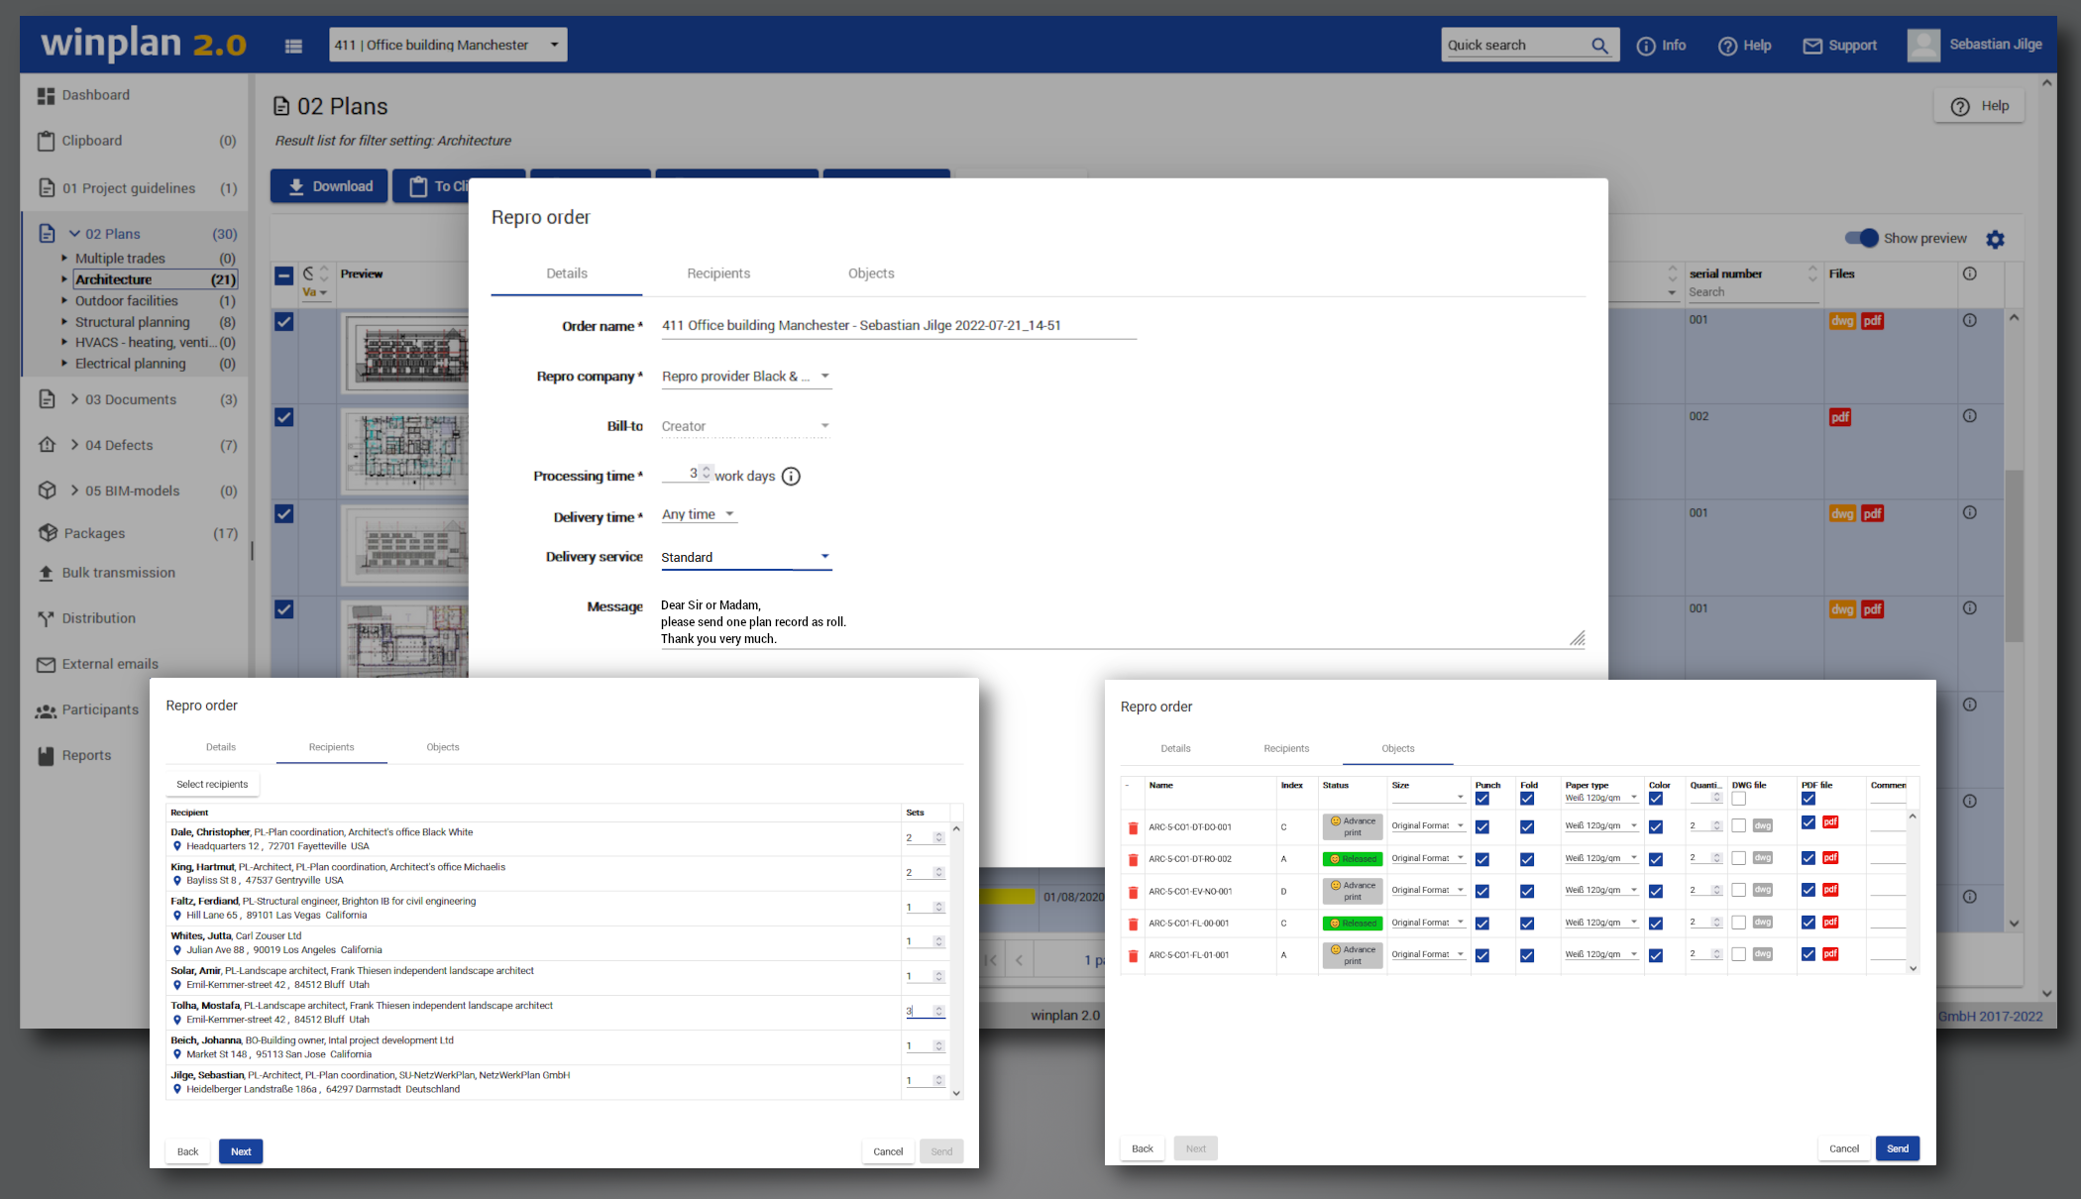
Task: Click the table settings gear icon
Action: point(1995,239)
